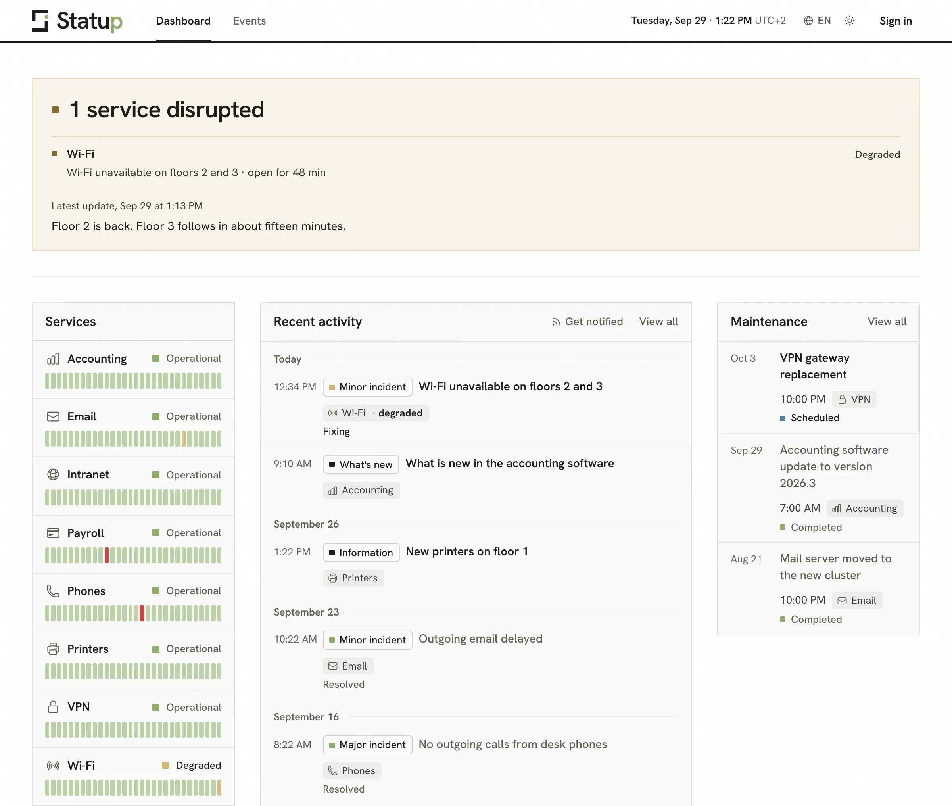Click the Email envelope icon in Services

pos(53,417)
